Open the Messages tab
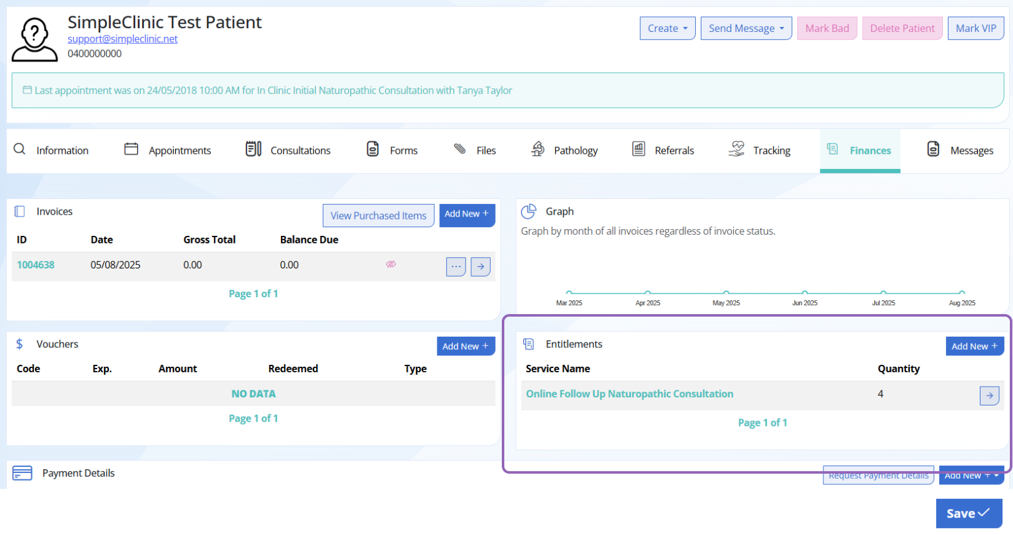1013x535 pixels. [x=960, y=150]
